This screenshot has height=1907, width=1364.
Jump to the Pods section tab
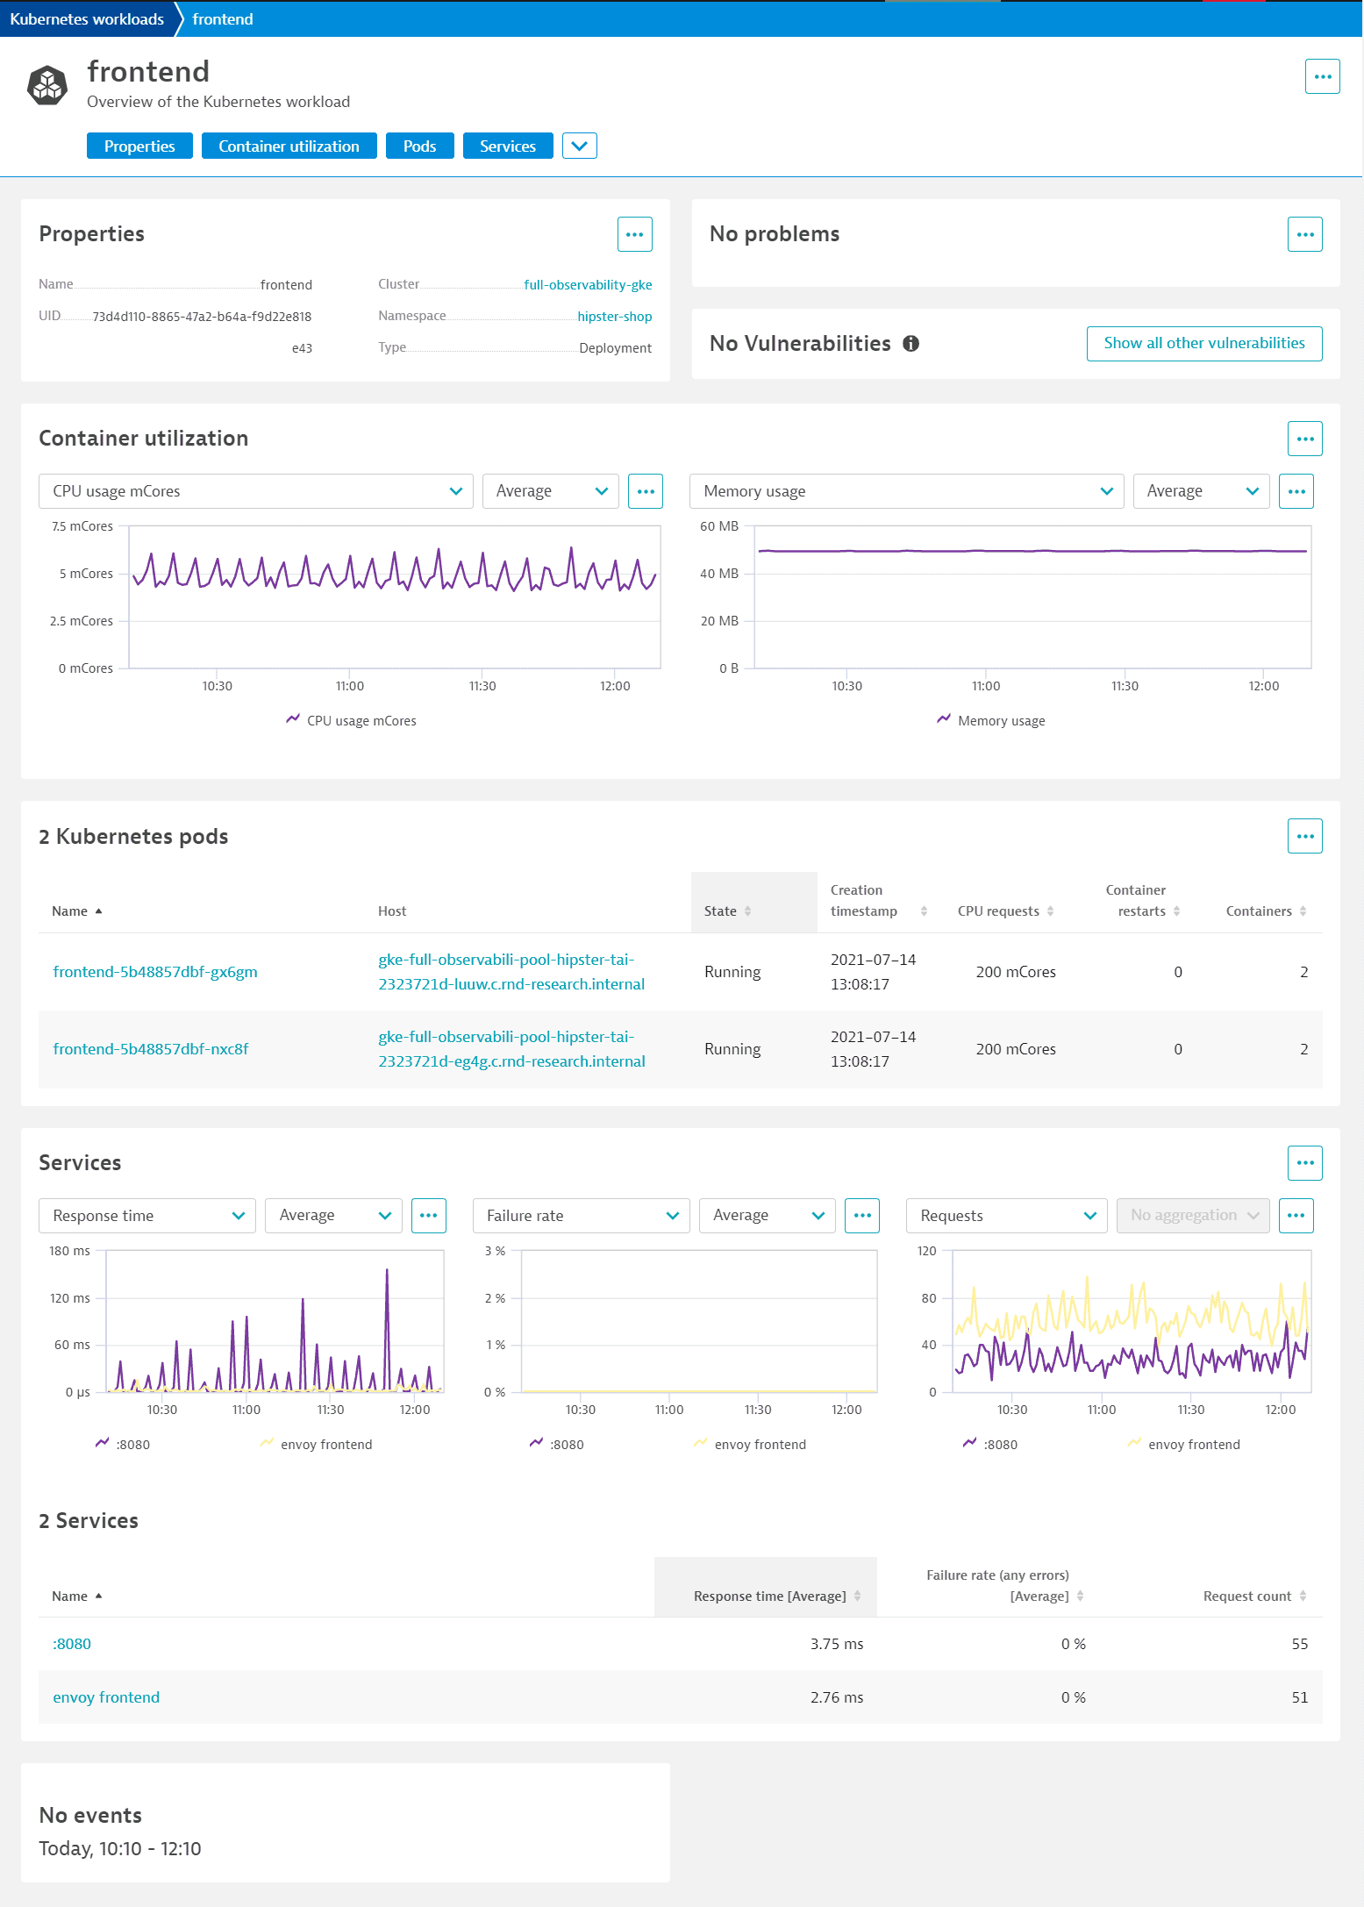click(419, 146)
